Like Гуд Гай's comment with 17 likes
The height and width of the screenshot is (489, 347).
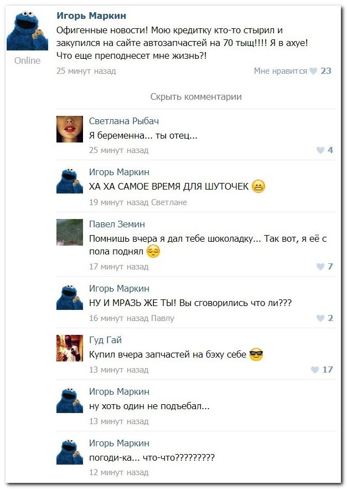coord(315,370)
